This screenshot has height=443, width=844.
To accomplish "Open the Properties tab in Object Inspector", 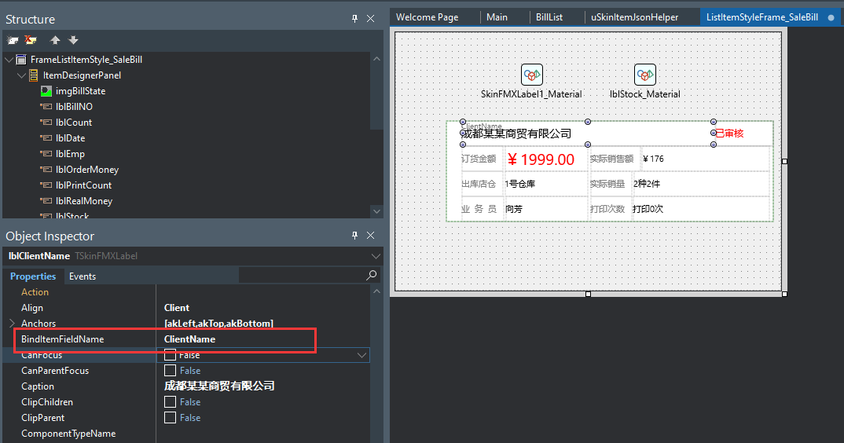I will pos(33,276).
